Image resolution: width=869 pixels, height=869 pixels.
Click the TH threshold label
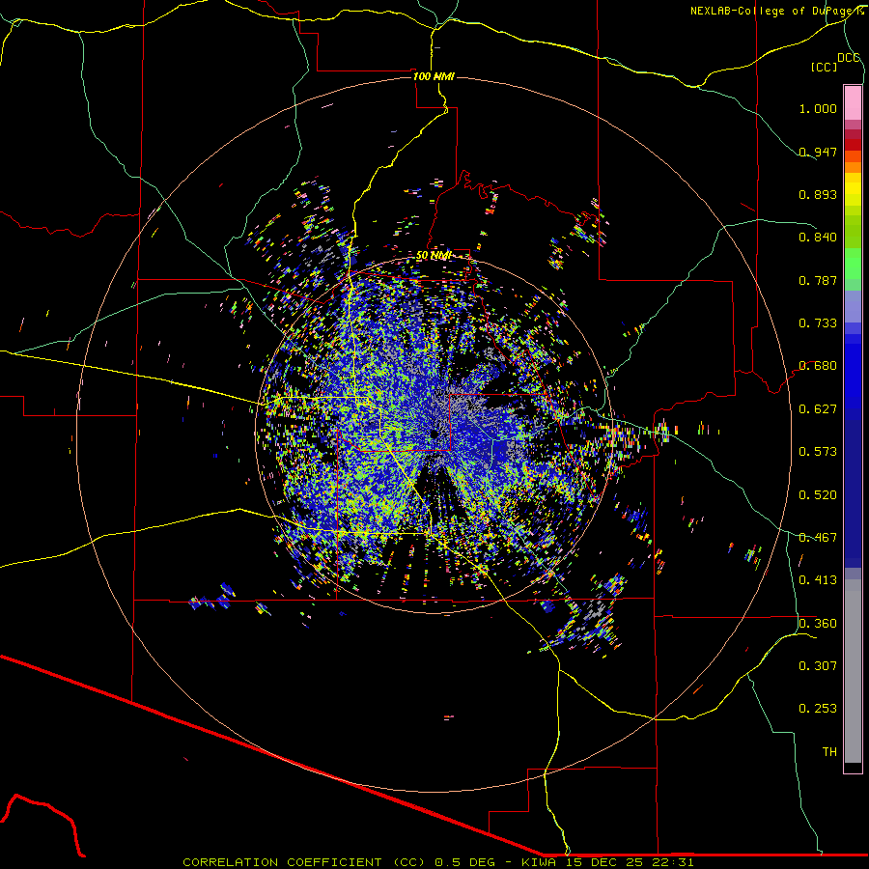tap(829, 752)
